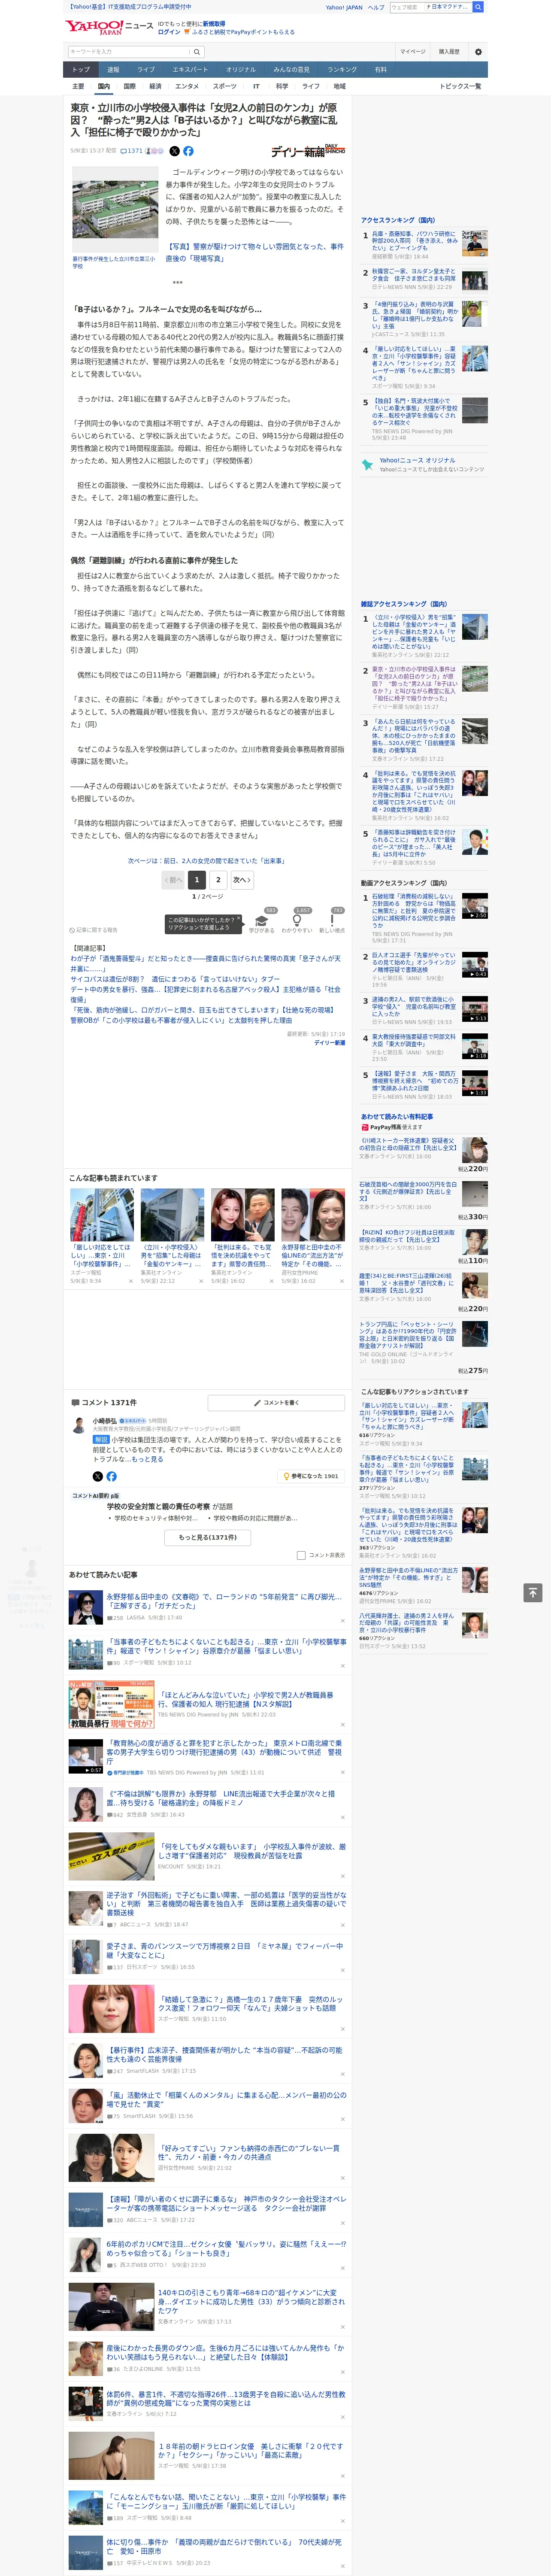
Task: Open the article's school aerial photo thumbnail
Action: coord(115,210)
